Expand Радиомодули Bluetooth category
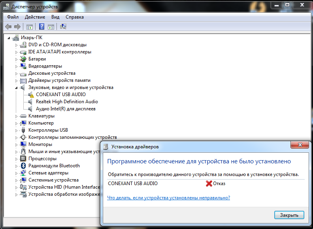The width and height of the screenshot is (313, 229). point(16,166)
